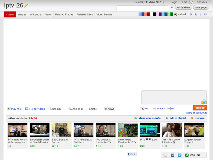Share via the Facebook icon

tap(173, 155)
